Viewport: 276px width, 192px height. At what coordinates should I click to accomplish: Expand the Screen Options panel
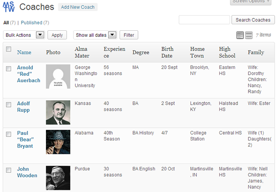[x=251, y=1]
